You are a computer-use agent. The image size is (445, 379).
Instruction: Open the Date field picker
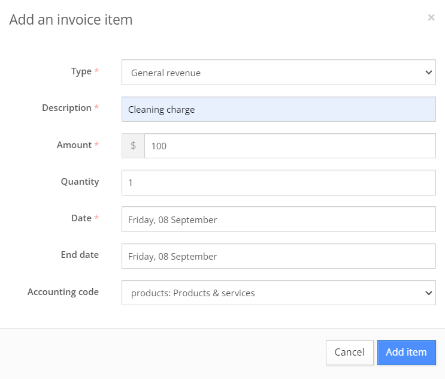coord(278,219)
